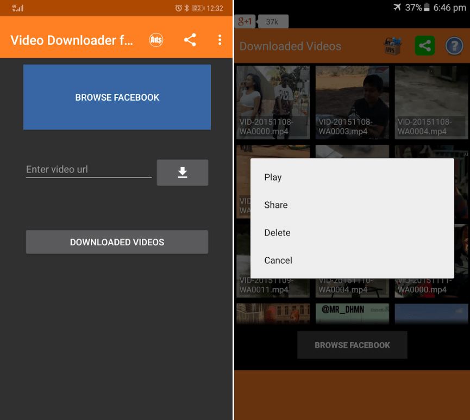Screen dimensions: 470x420
Task: Tap the airplane mode icon
Action: pos(397,7)
